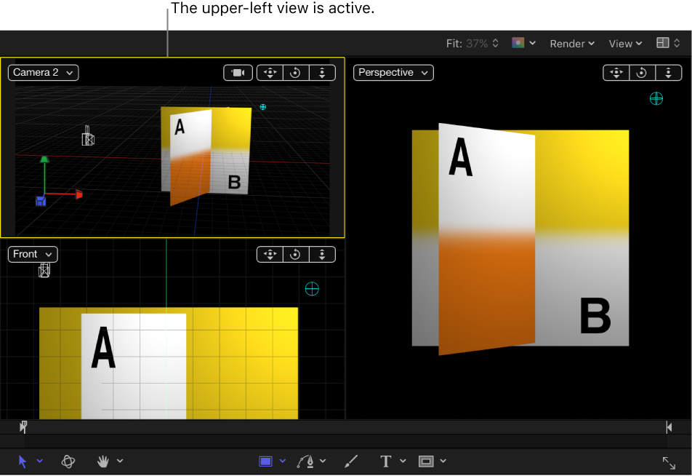Activate the Orbit tool in the Perspective viewport
Image resolution: width=692 pixels, height=476 pixels.
point(642,72)
